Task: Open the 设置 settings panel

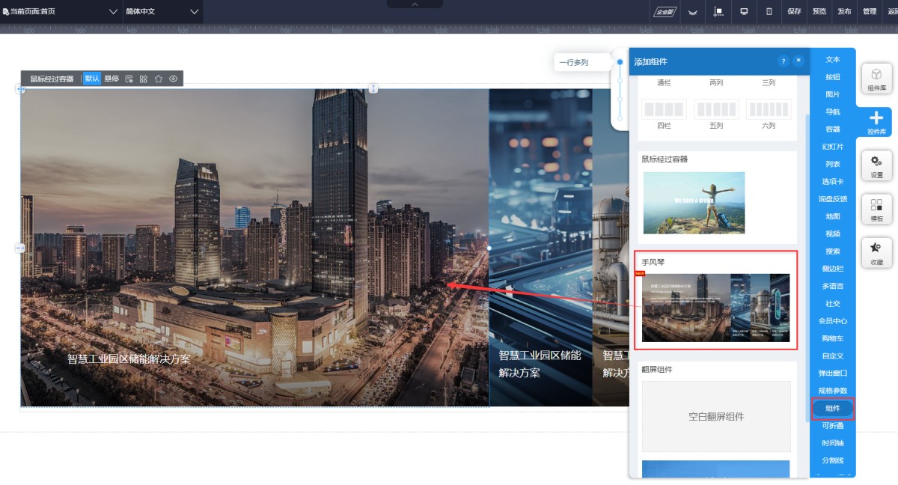Action: click(x=876, y=165)
